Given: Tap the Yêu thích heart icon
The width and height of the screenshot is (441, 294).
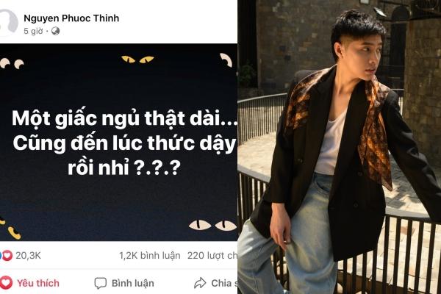Looking at the screenshot, I should click(6, 283).
